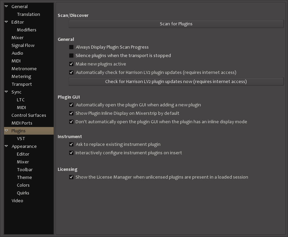Disable automatic Harrison LV2 update check
The height and width of the screenshot is (237, 288).
click(71, 73)
